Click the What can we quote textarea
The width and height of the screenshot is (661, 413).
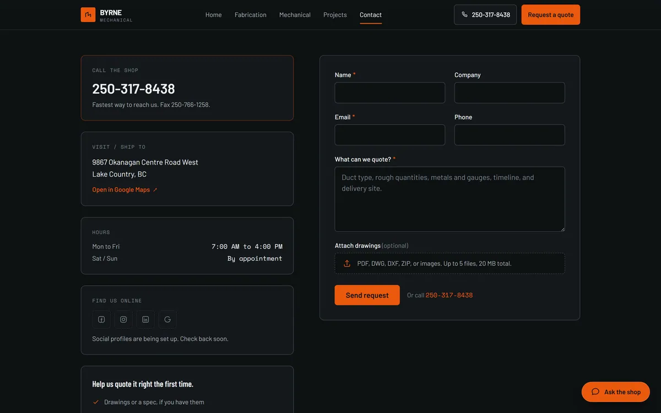[450, 199]
